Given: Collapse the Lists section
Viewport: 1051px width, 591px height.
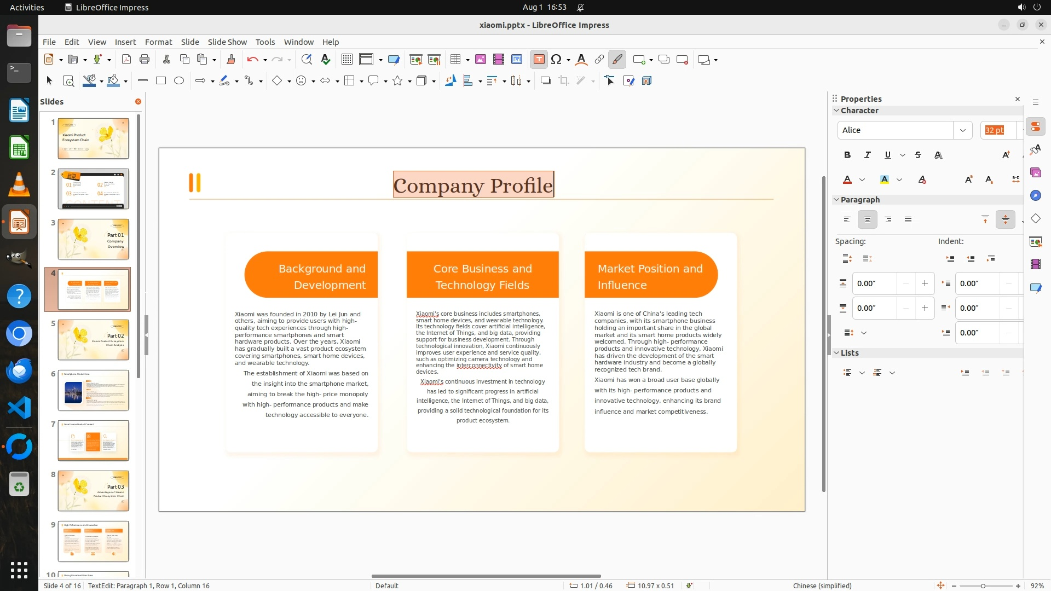Looking at the screenshot, I should coord(836,353).
